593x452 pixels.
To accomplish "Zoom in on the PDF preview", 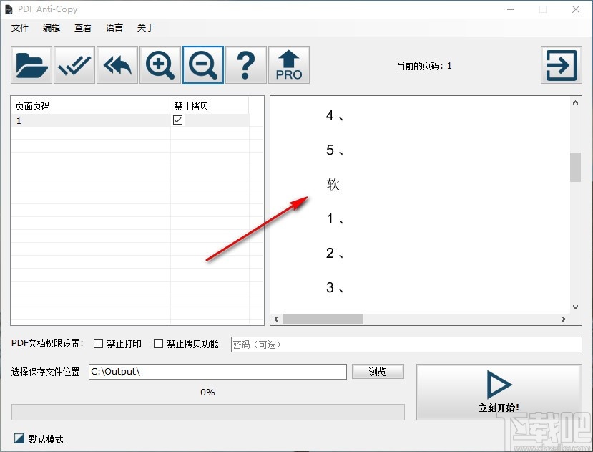I will [160, 64].
